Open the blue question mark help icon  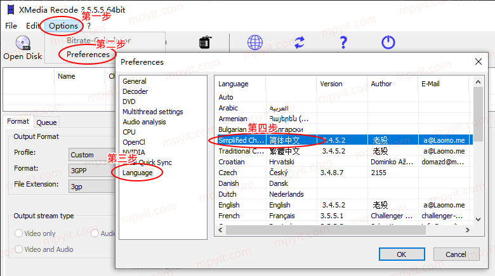point(343,43)
